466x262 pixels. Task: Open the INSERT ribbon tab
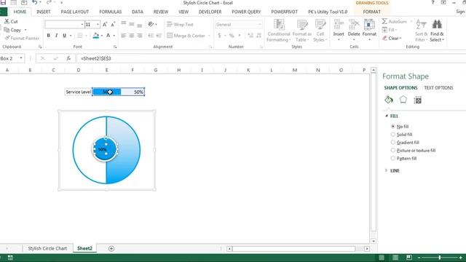tap(44, 12)
